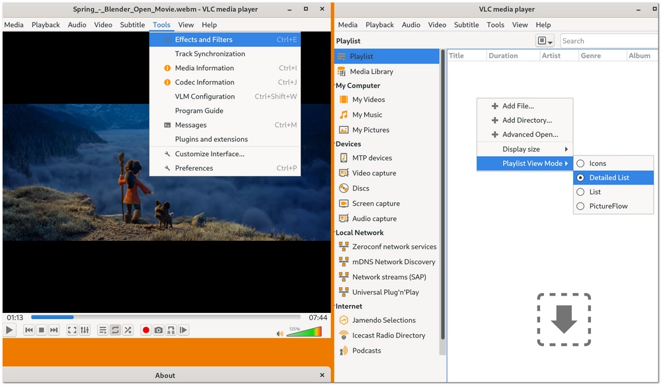Select the Icons radio button

[x=580, y=163]
